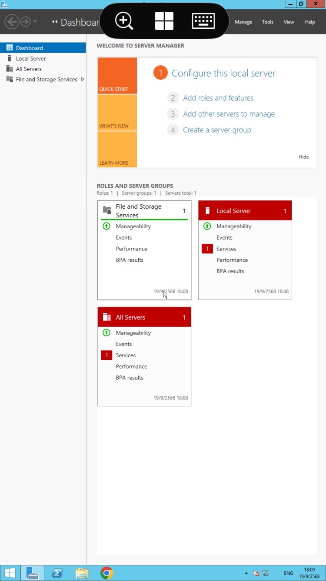Click the red Services alert badge in All Servers
Viewport: 326px width, 581px height.
[106, 355]
